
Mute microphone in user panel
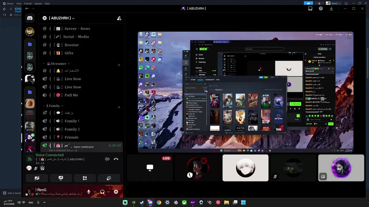click(x=89, y=192)
